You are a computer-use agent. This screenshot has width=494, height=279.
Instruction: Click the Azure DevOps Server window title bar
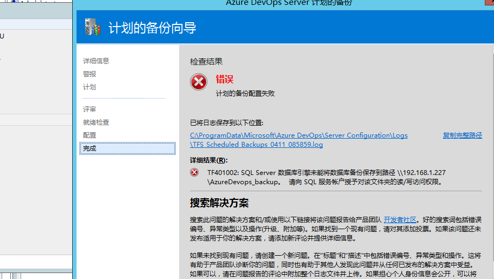click(x=289, y=3)
